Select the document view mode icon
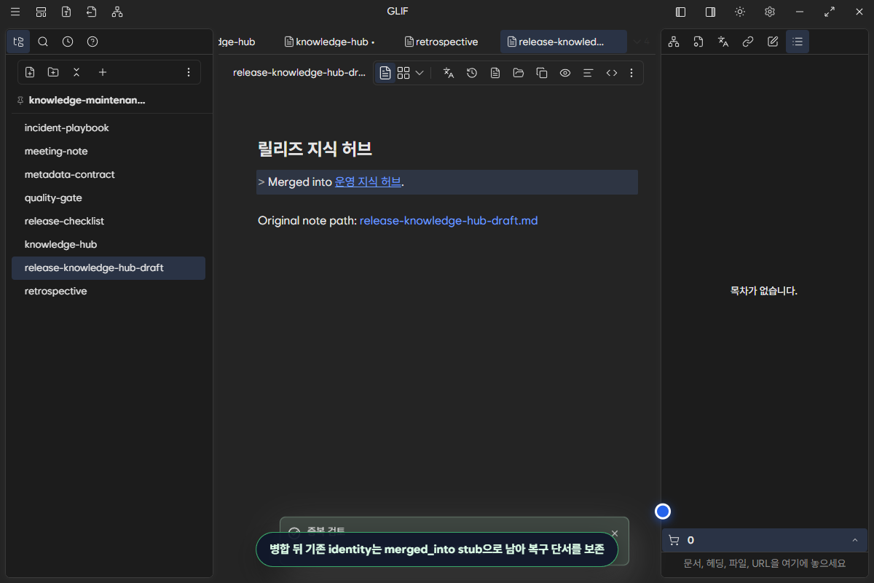 click(385, 73)
